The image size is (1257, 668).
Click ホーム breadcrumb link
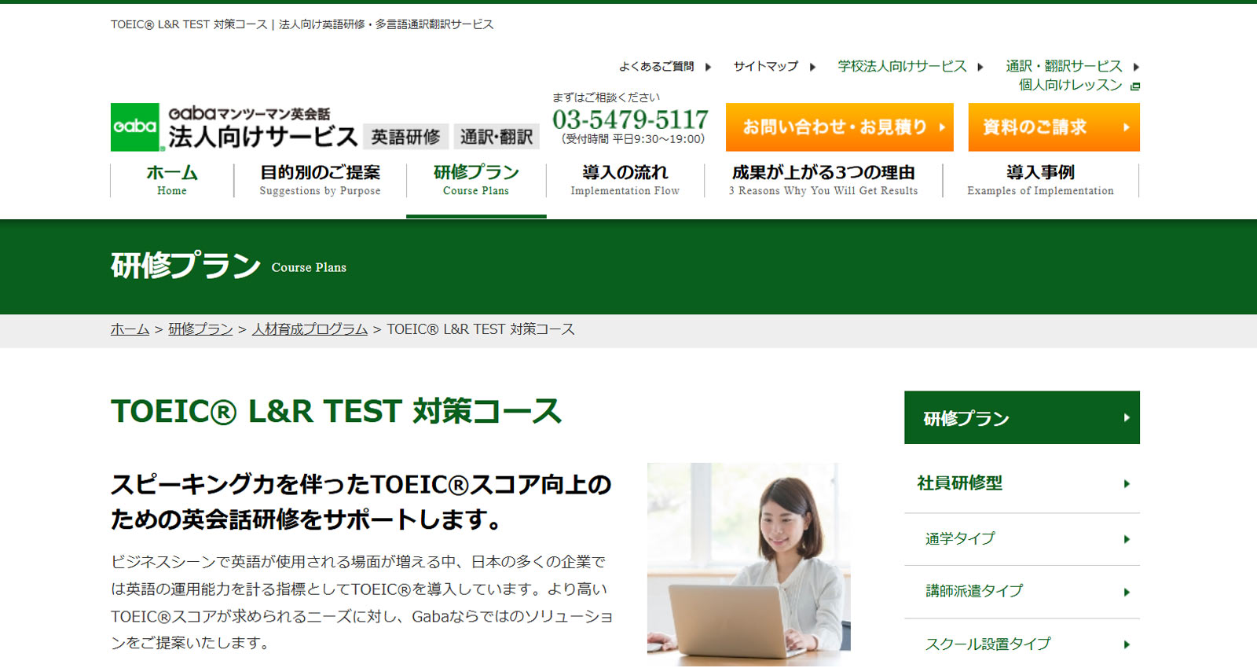point(130,329)
